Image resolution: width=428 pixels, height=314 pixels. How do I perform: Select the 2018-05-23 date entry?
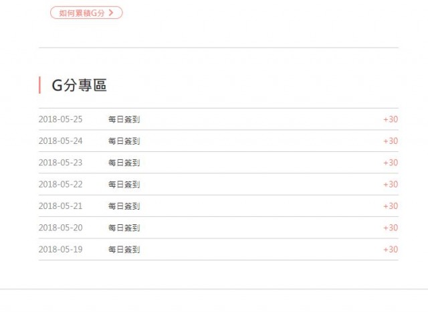[61, 163]
